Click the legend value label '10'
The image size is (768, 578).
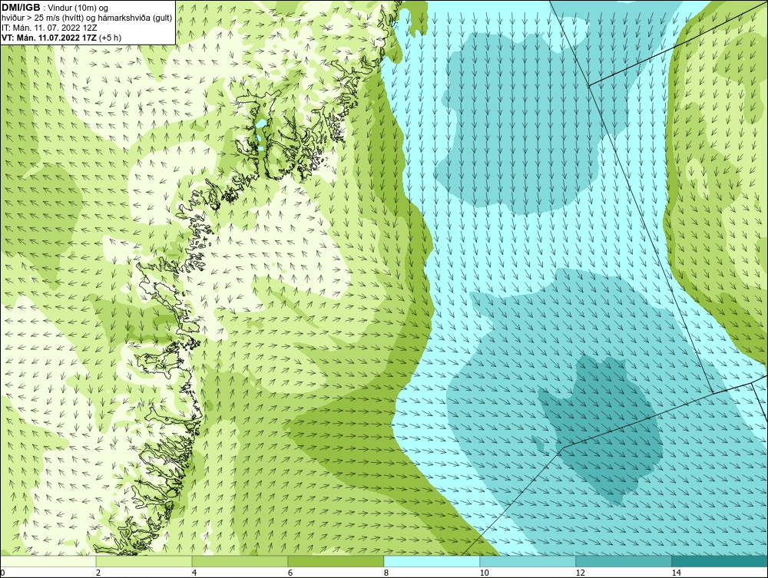coord(484,573)
